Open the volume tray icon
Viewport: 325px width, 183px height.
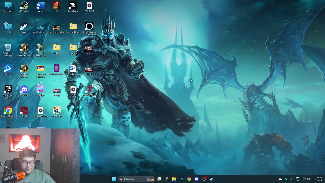tap(308, 179)
